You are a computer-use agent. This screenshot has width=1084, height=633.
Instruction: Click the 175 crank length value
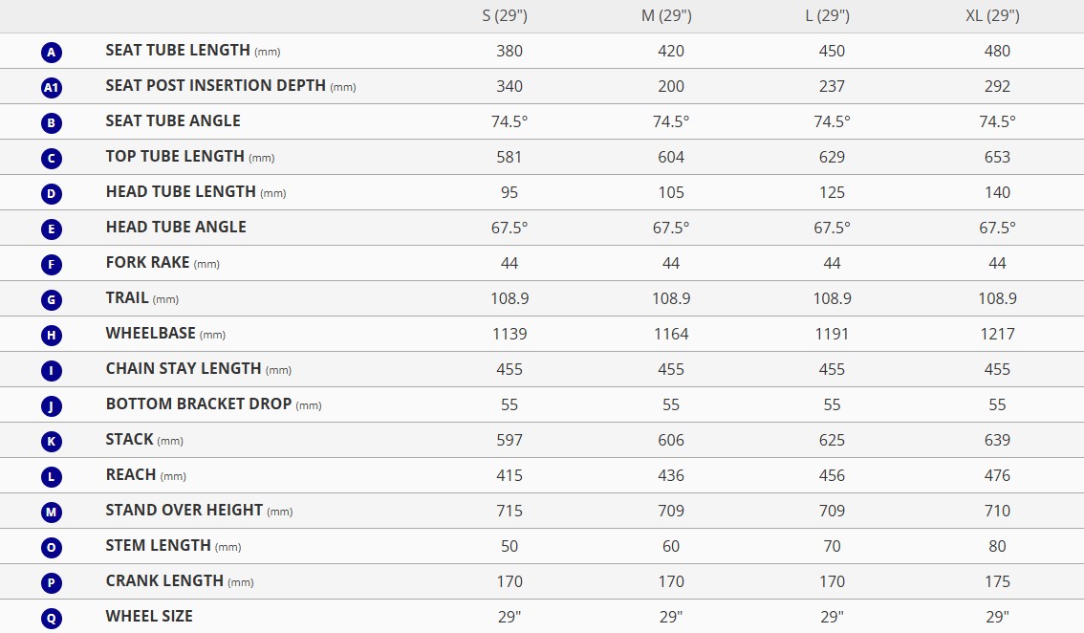pyautogui.click(x=997, y=581)
